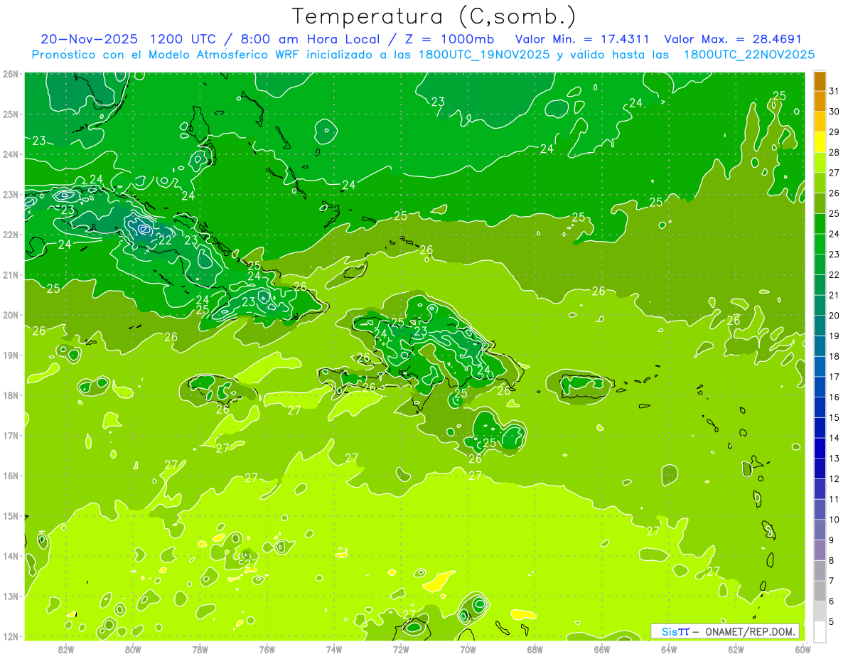
Task: Click the "23N" latitude axis label
Action: (x=11, y=195)
